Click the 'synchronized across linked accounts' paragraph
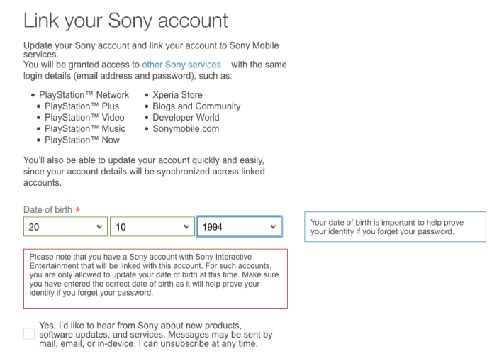504x361 pixels. pos(144,172)
